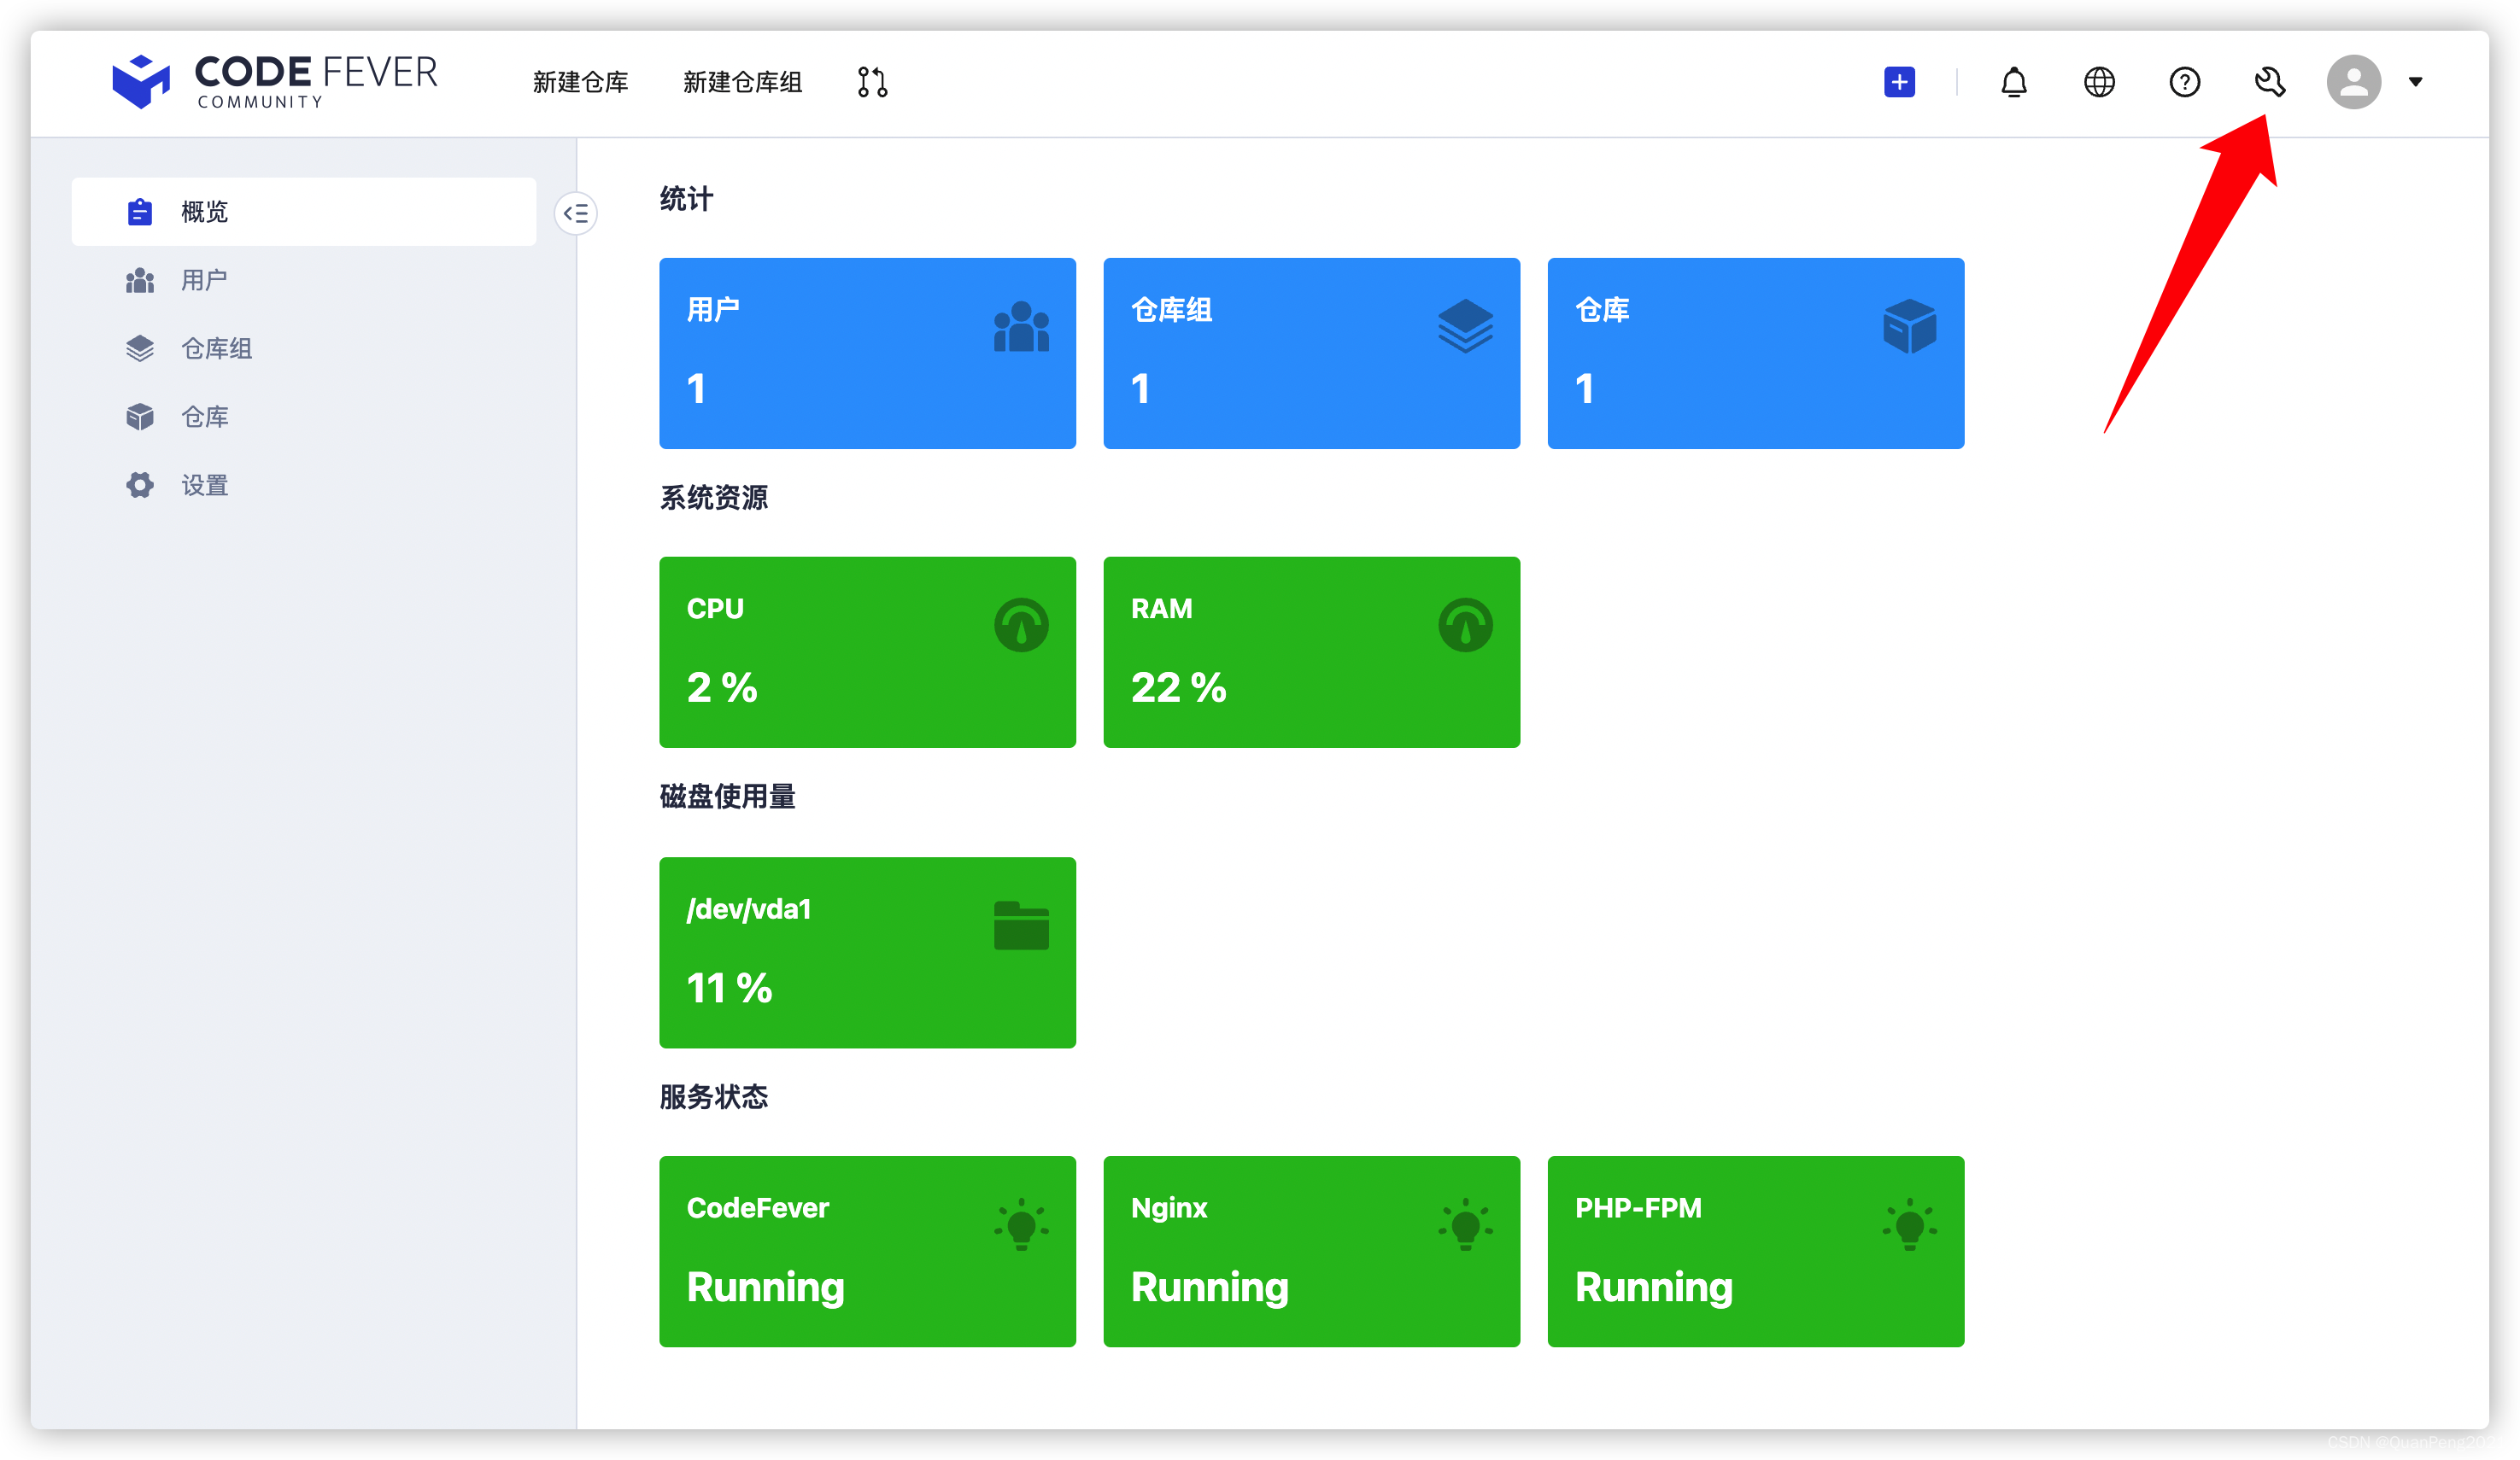Click the CodeFever Community logo
Viewport: 2520px width, 1460px height.
[275, 82]
